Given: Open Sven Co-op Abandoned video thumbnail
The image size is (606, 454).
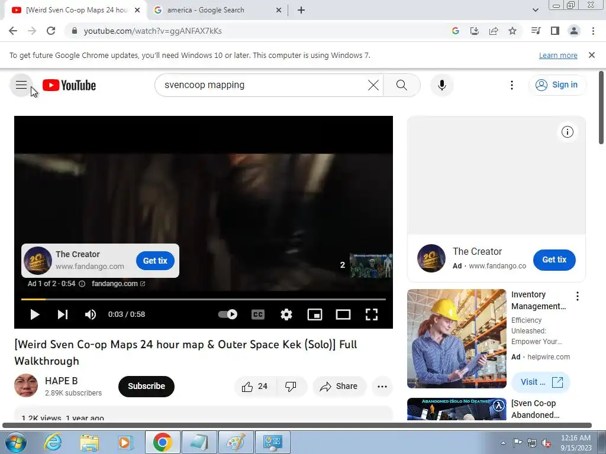Looking at the screenshot, I should pyautogui.click(x=456, y=409).
